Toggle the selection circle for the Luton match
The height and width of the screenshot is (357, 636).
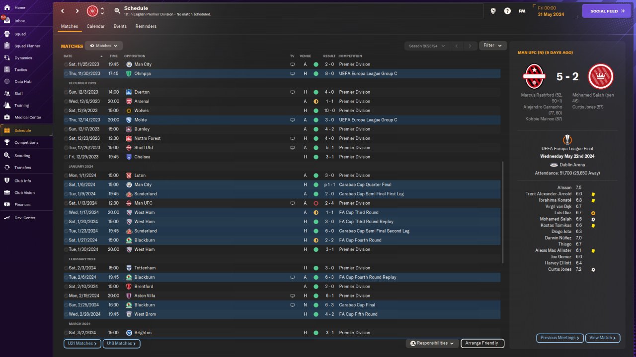pos(66,176)
